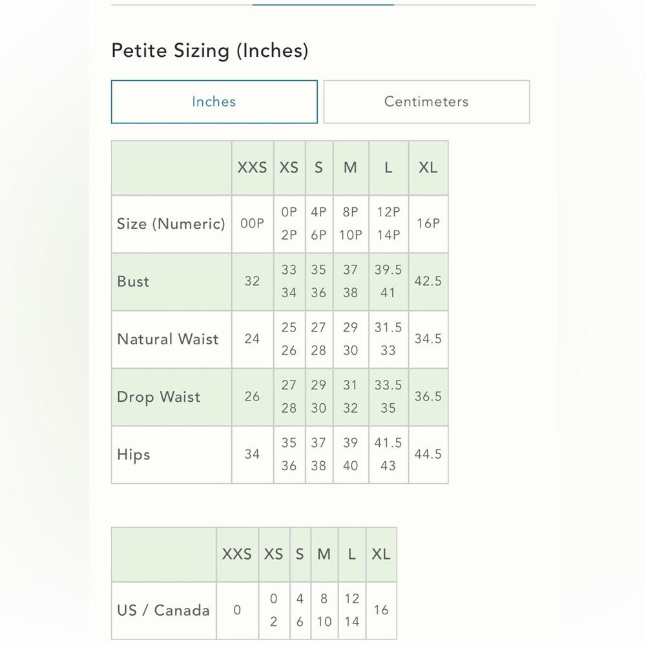Click the XL column header in sizing table
646x646 pixels.
coord(428,168)
